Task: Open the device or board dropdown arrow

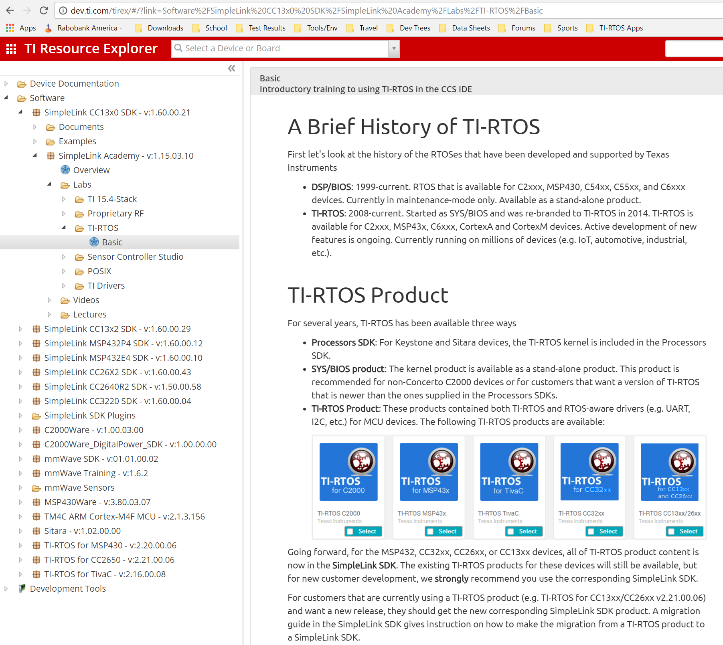Action: [x=394, y=49]
